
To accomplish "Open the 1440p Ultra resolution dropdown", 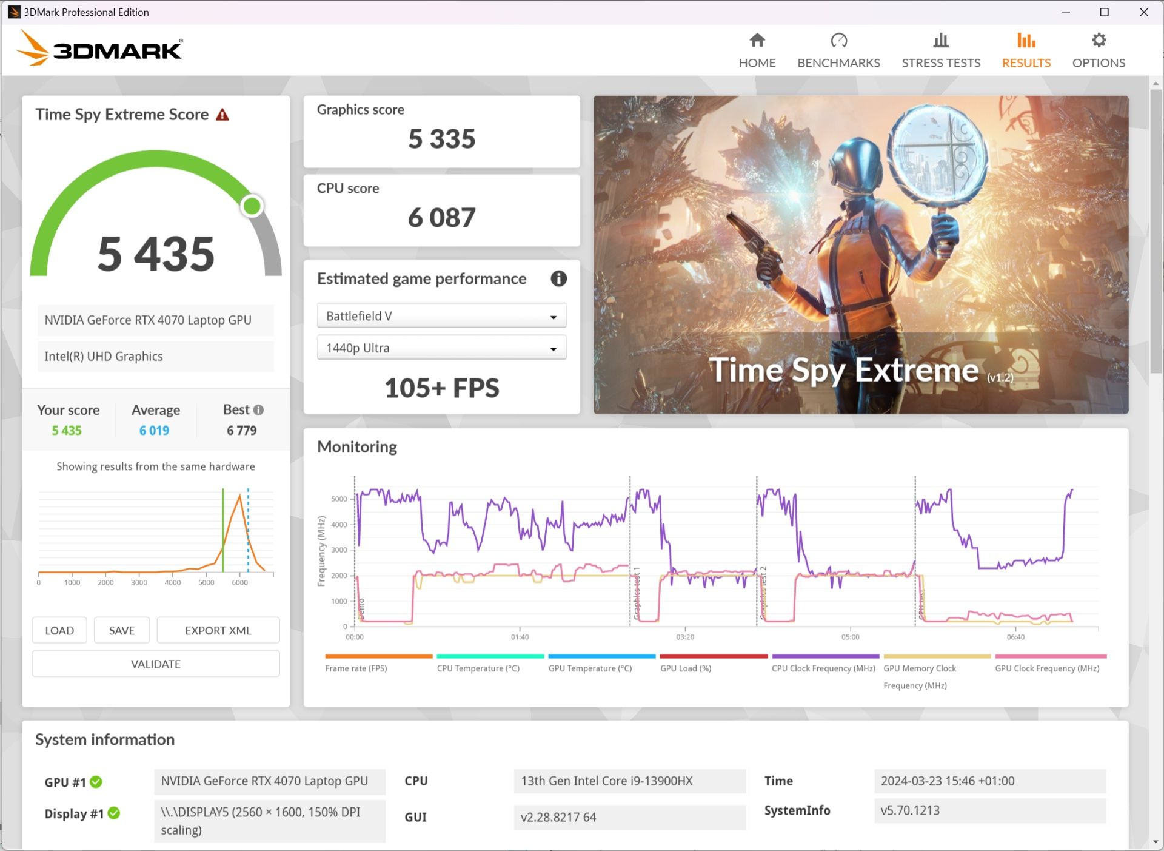I will 441,348.
